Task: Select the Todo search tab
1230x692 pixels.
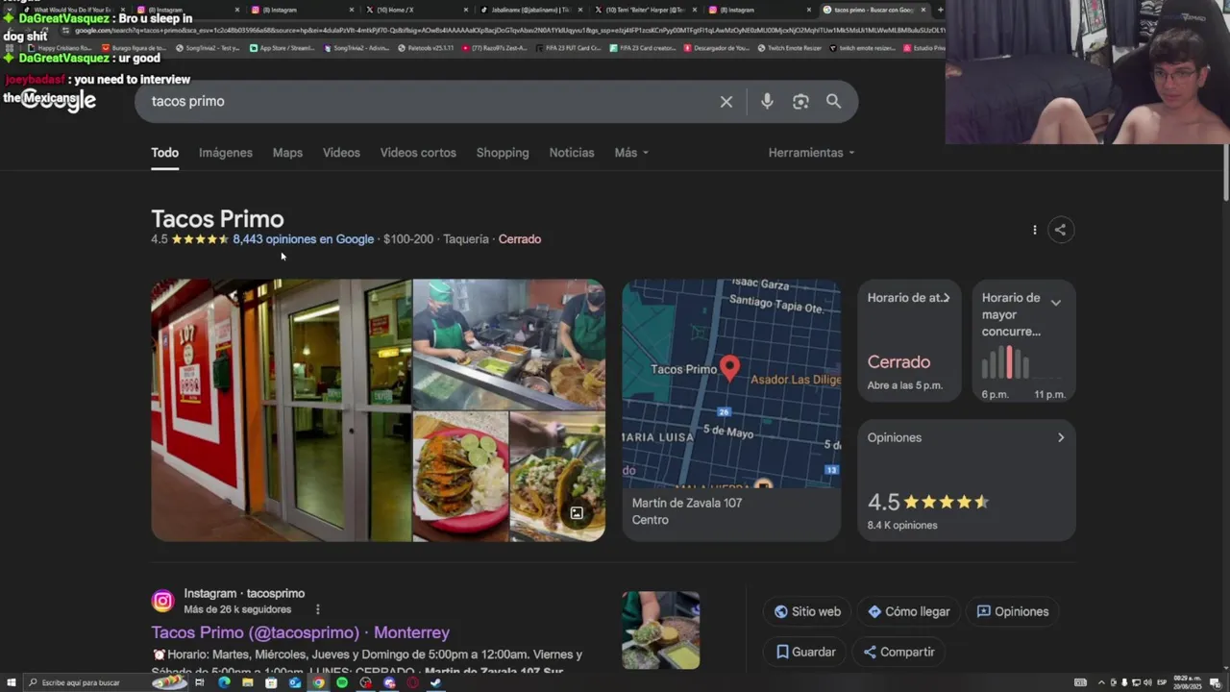Action: (x=164, y=153)
